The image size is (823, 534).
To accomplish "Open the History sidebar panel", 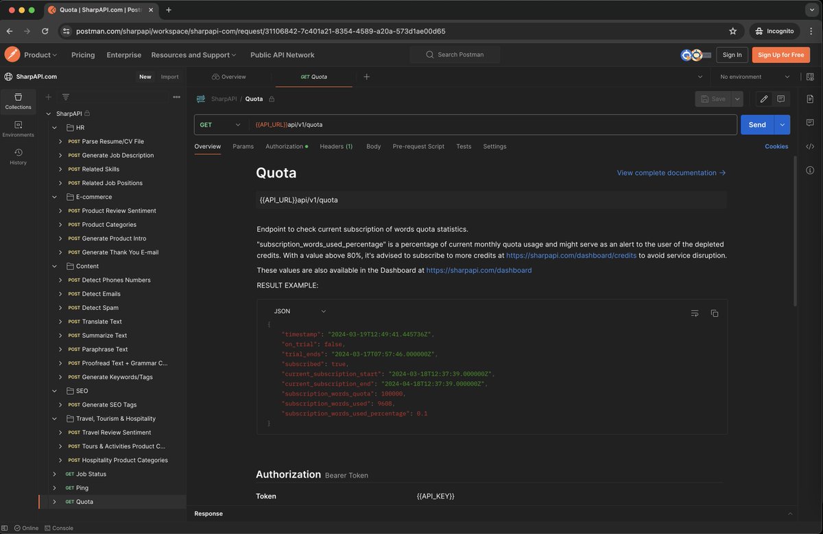I will tap(18, 156).
